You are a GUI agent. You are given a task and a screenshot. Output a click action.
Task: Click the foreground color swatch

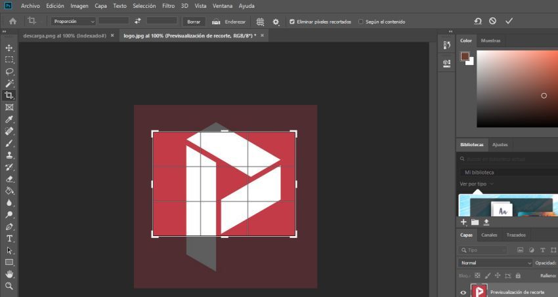(x=464, y=56)
